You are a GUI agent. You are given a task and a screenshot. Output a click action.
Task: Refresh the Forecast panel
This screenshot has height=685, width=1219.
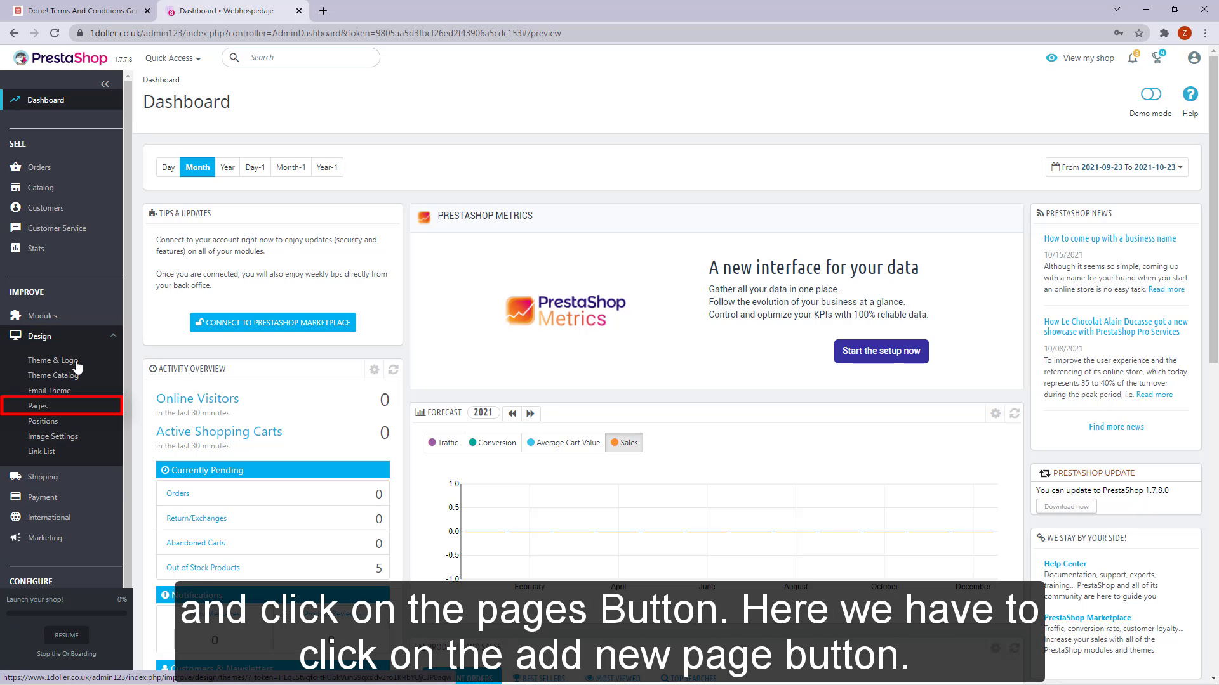[x=1015, y=414]
